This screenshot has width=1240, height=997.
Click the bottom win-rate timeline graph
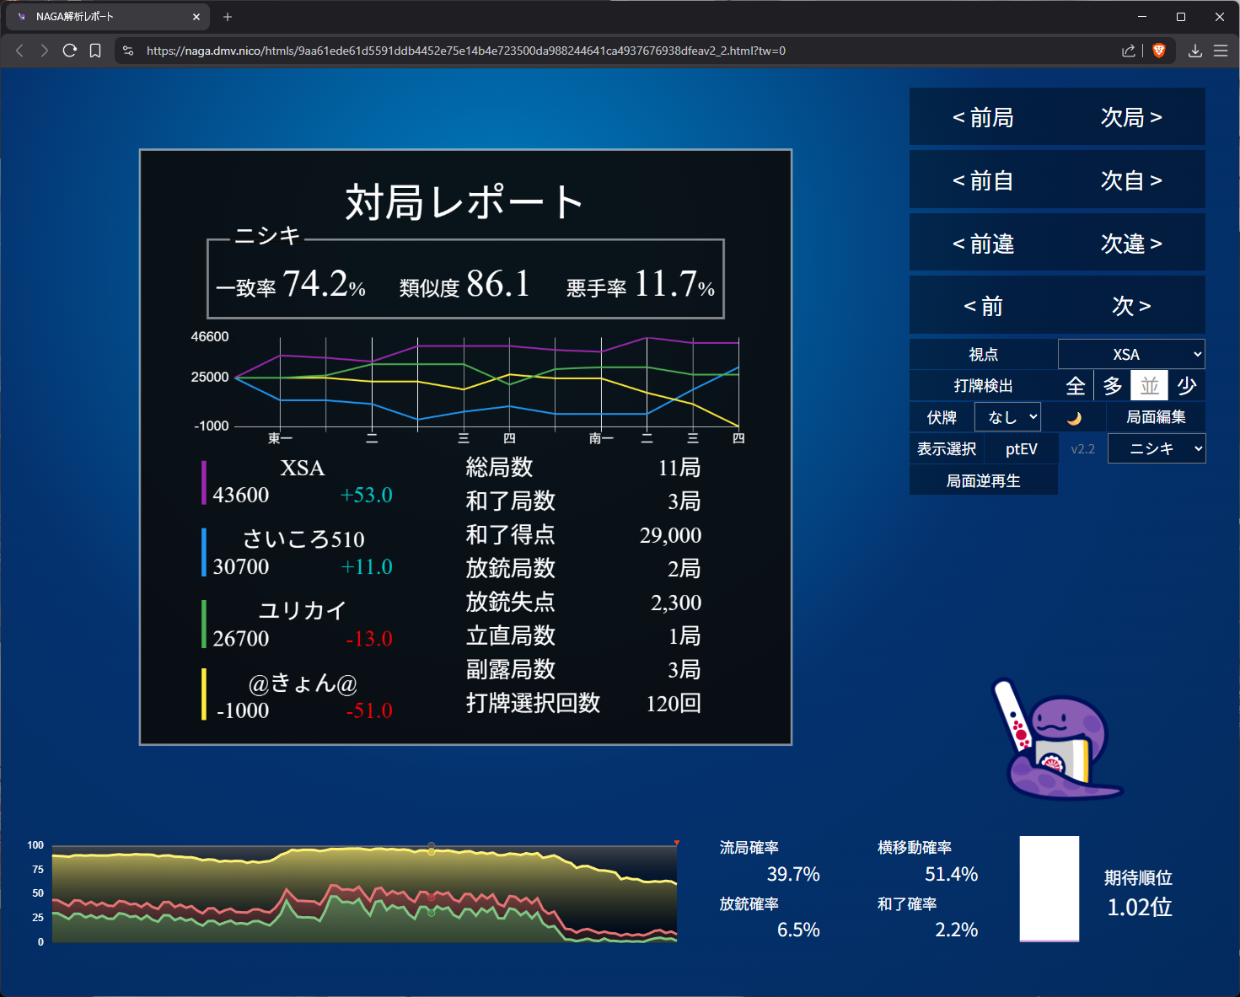pos(364,893)
